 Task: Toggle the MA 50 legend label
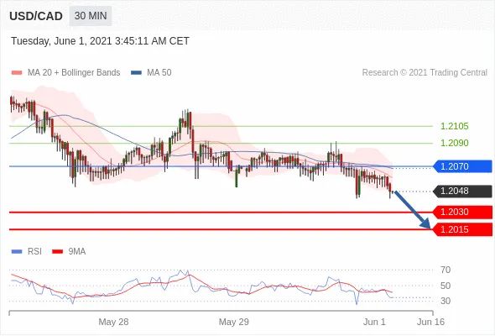tap(159, 73)
